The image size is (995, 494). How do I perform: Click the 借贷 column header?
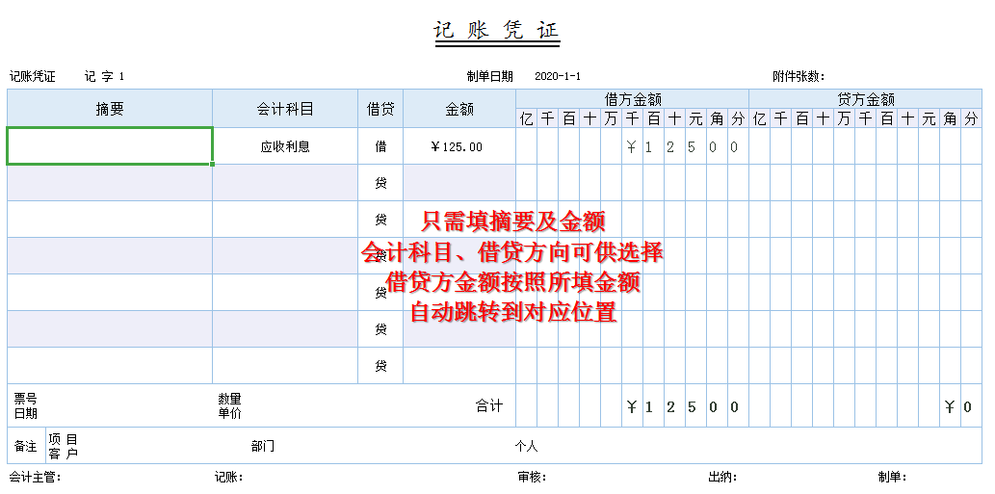[x=380, y=109]
